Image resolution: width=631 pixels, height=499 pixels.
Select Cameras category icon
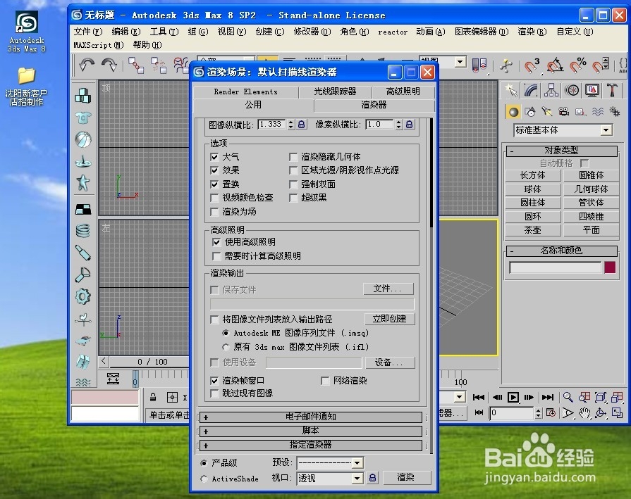pyautogui.click(x=564, y=112)
